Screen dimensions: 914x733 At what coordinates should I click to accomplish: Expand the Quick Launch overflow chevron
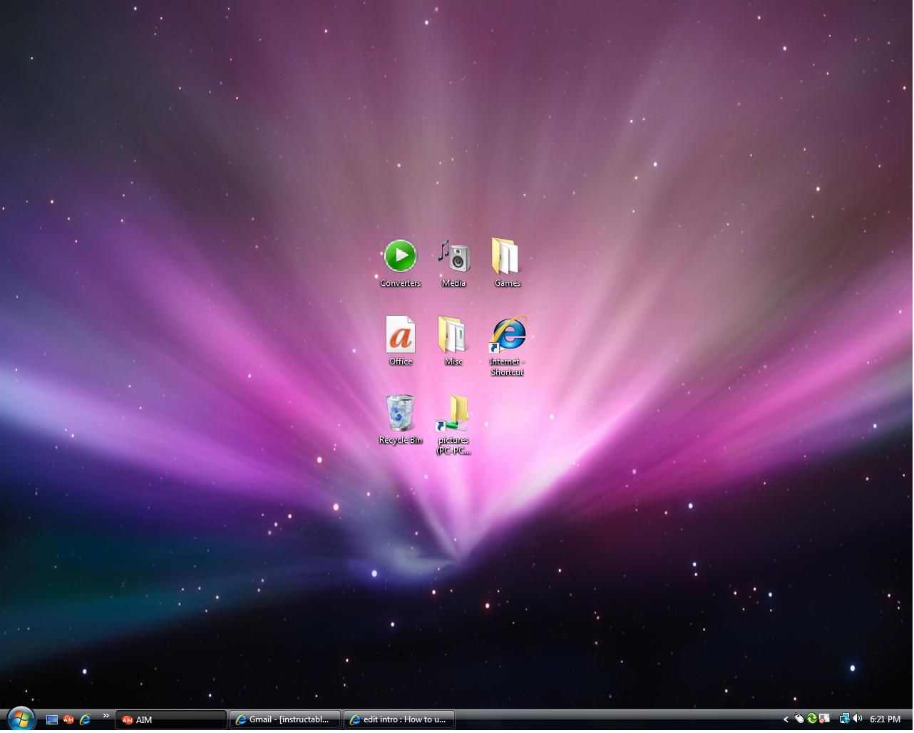[x=106, y=715]
